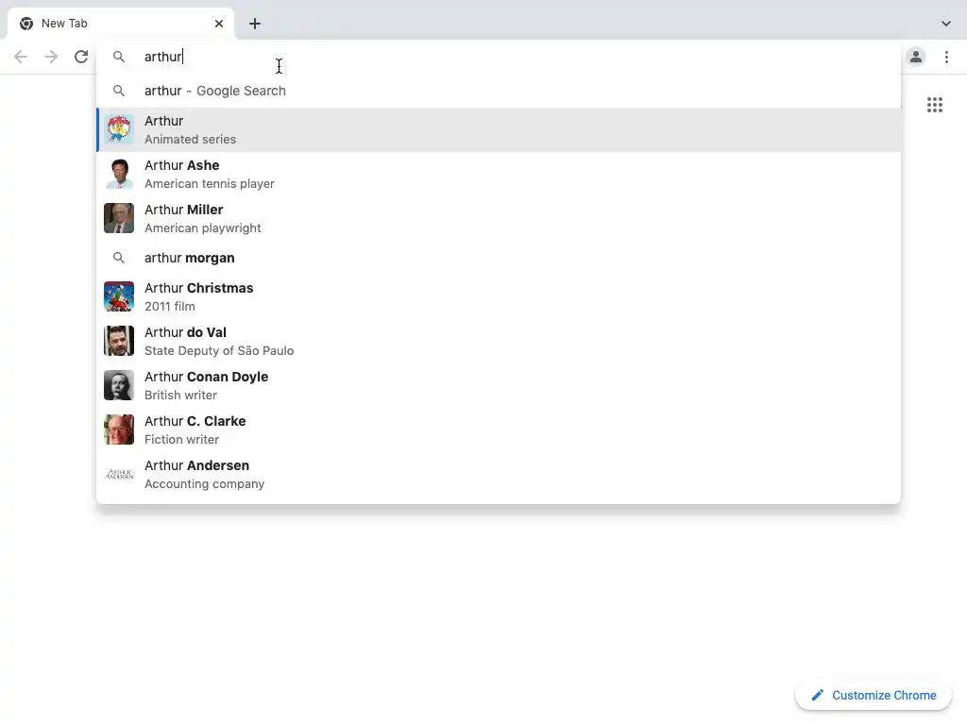Open the Google apps grid

coord(934,105)
